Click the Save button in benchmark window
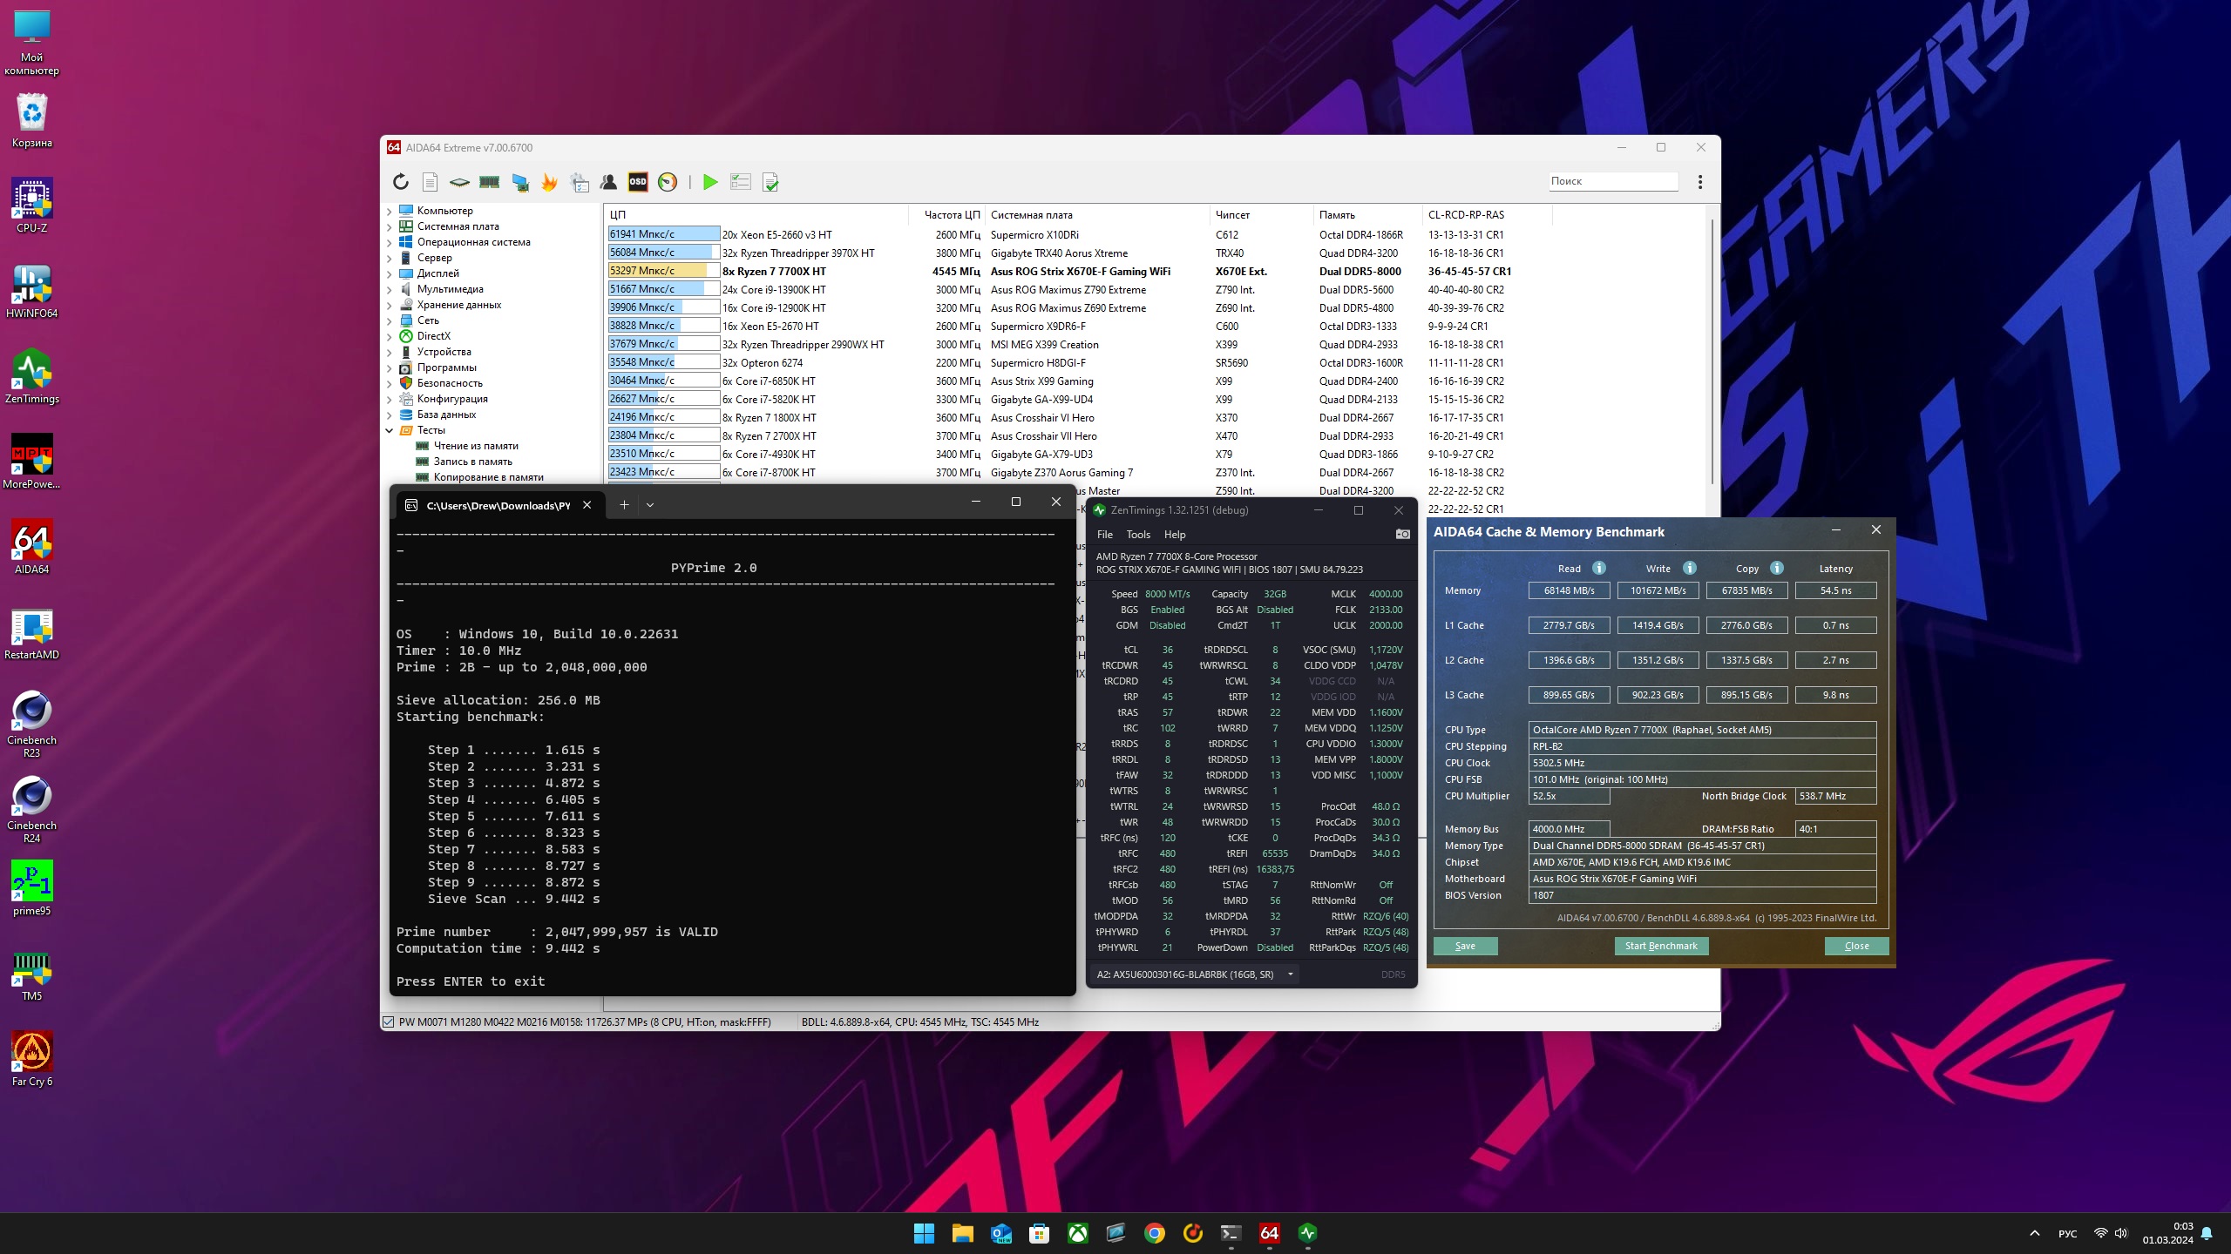 click(1465, 945)
